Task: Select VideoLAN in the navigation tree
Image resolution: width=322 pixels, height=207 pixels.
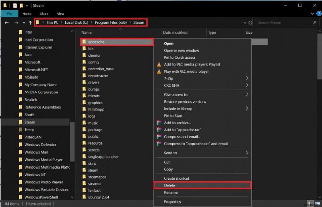Action: (x=33, y=137)
